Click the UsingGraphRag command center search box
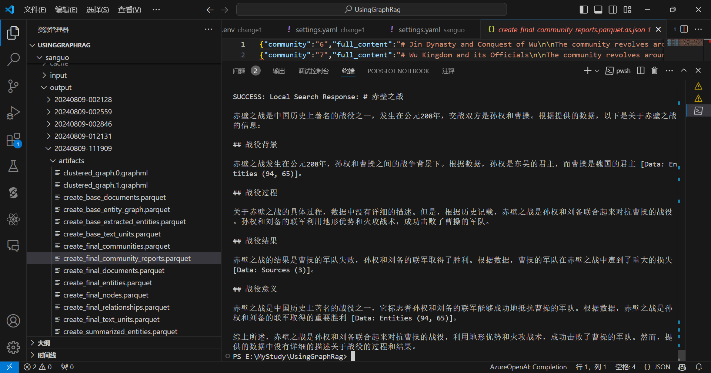The width and height of the screenshot is (711, 373). pyautogui.click(x=371, y=10)
